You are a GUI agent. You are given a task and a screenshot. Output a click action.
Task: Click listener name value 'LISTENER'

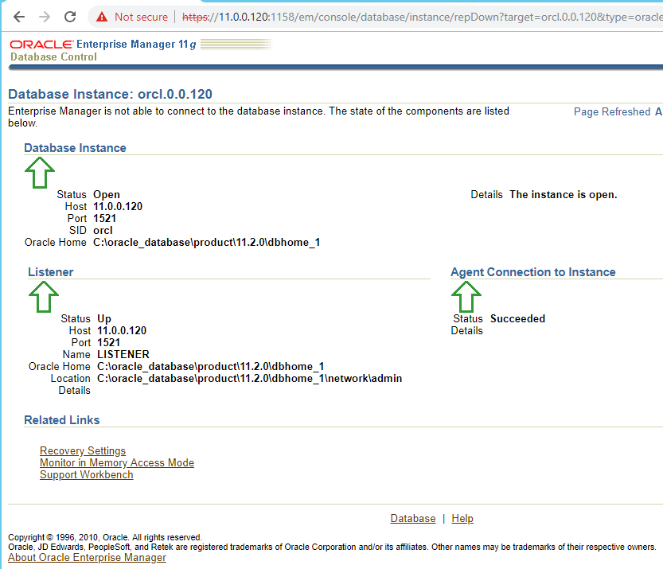(123, 354)
